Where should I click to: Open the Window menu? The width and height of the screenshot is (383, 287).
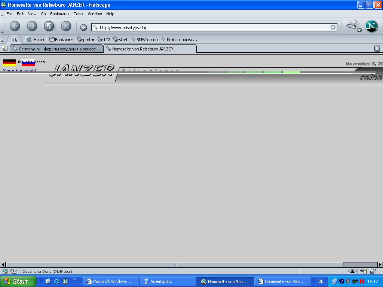[x=95, y=14]
